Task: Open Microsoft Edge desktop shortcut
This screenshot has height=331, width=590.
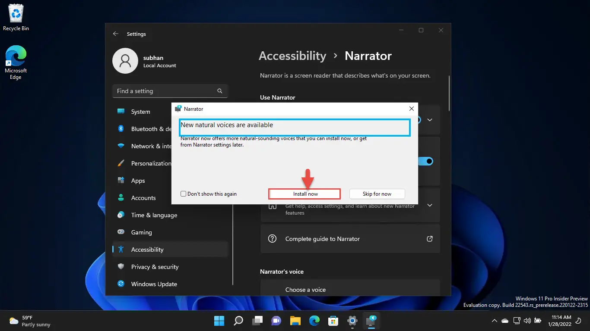Action: click(x=16, y=62)
